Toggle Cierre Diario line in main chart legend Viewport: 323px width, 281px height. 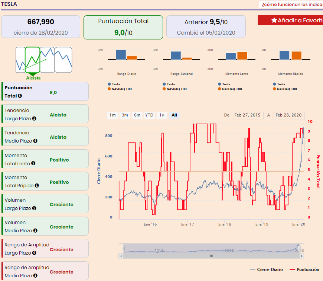[x=266, y=269]
